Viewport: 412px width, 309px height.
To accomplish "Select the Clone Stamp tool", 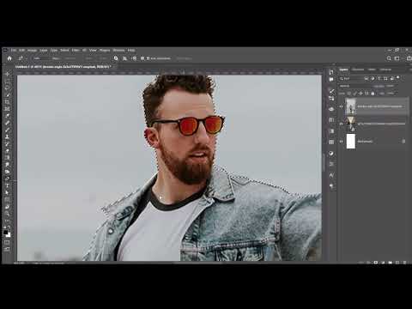I will point(8,136).
